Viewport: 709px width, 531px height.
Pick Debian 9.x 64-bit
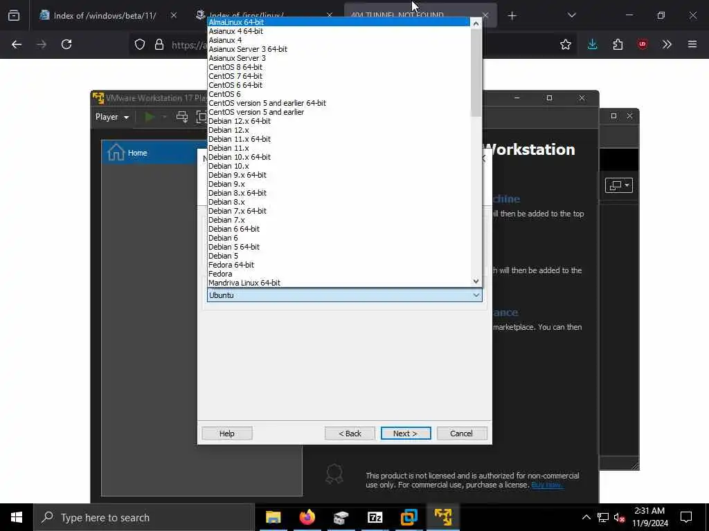(x=339, y=175)
